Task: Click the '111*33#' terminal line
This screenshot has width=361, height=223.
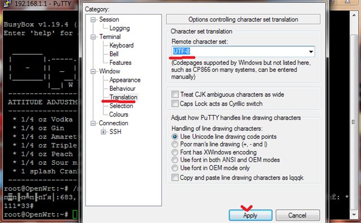Action: [19, 205]
